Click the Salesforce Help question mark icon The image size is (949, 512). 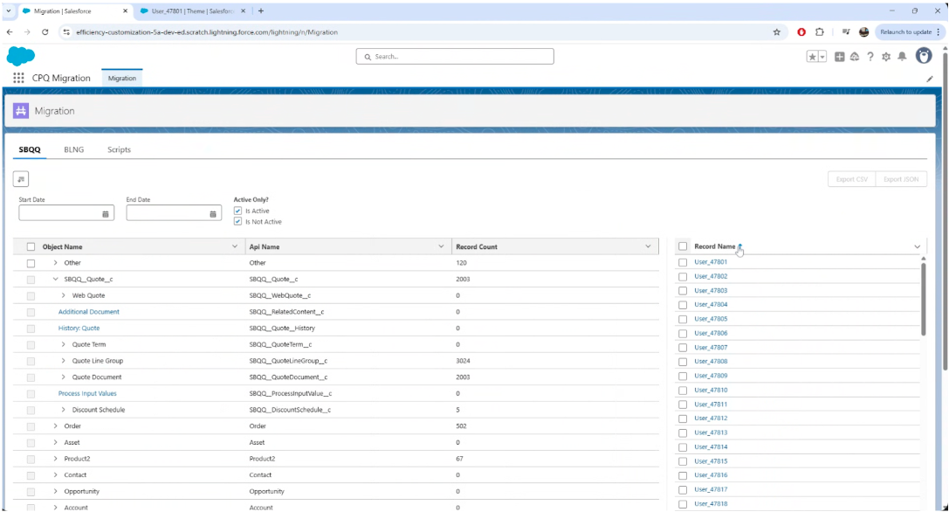(870, 57)
